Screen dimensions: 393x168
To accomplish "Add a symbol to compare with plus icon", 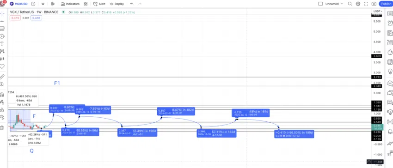I will (x=33, y=4).
